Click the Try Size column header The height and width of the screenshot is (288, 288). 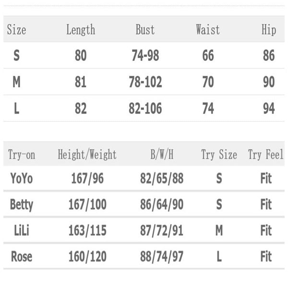point(219,155)
